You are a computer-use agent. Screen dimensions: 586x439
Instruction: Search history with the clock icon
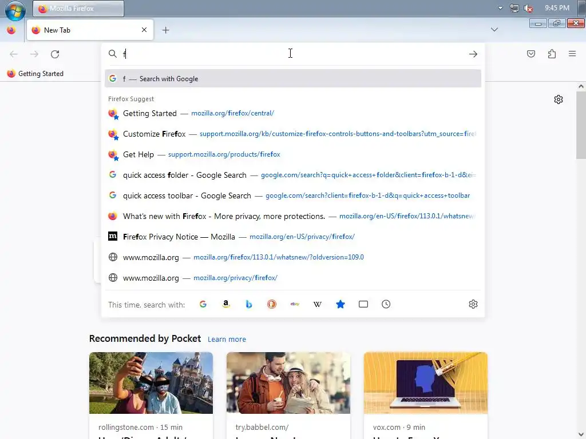click(x=386, y=304)
